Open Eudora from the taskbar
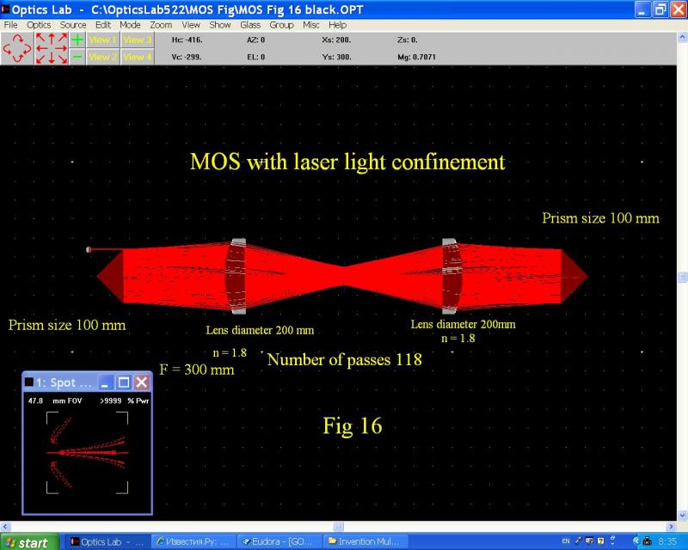 (x=279, y=542)
